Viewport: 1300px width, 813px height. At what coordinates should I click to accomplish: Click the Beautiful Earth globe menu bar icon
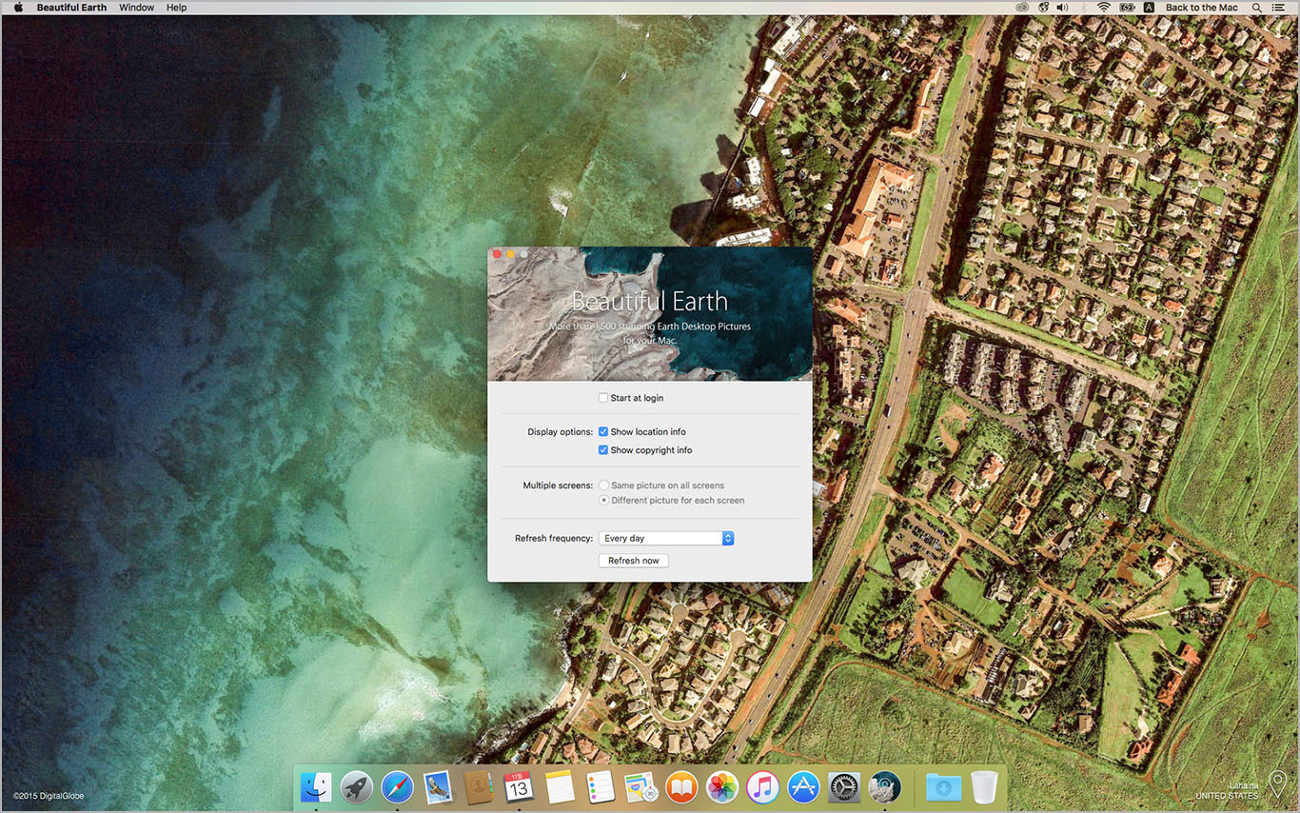(x=1043, y=8)
